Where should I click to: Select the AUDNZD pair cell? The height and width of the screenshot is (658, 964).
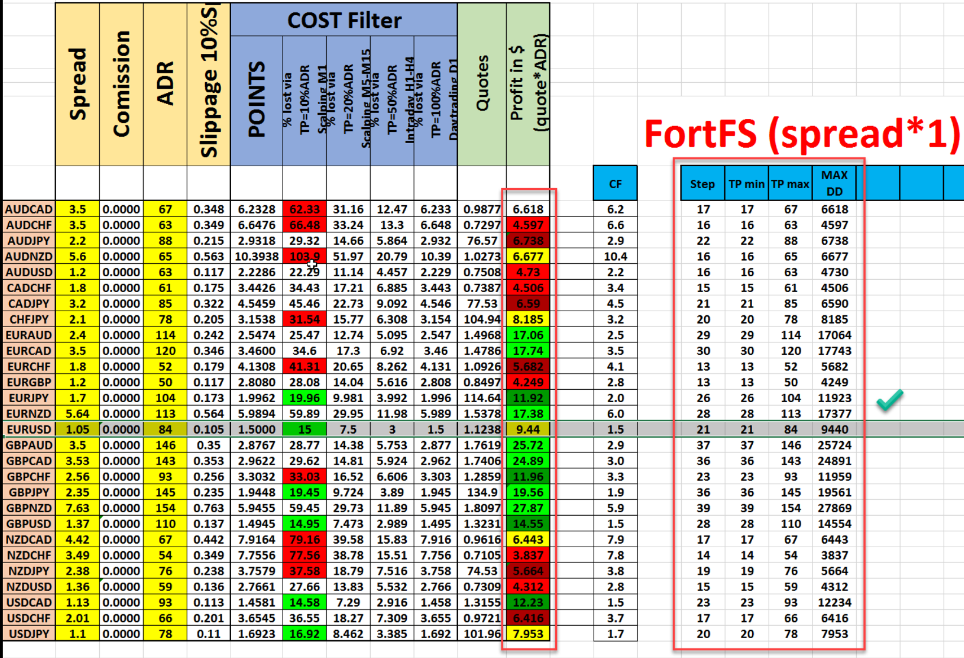tap(29, 256)
